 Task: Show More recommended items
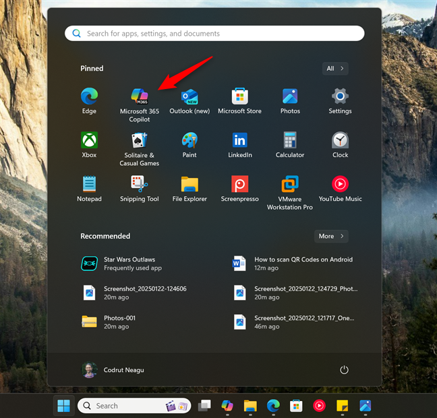click(x=331, y=237)
